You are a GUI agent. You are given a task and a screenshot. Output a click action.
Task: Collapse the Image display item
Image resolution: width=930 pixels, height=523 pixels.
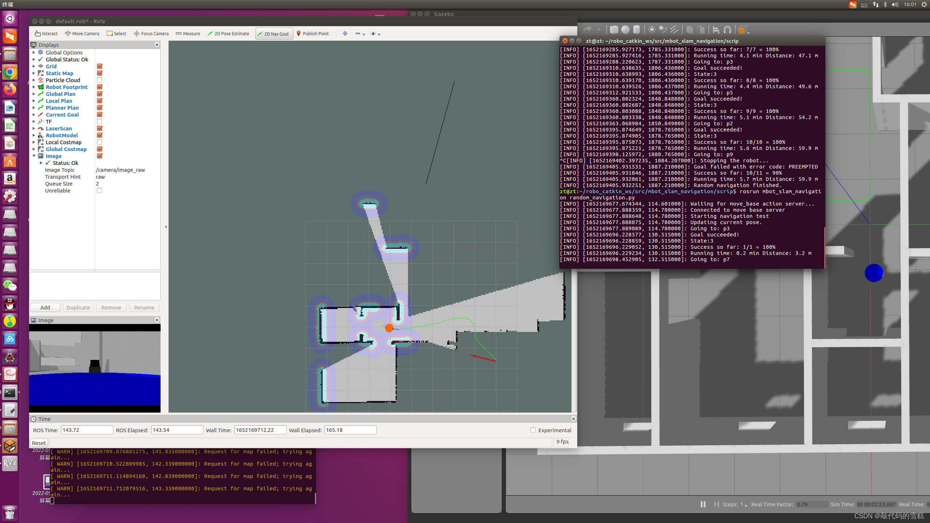click(34, 156)
